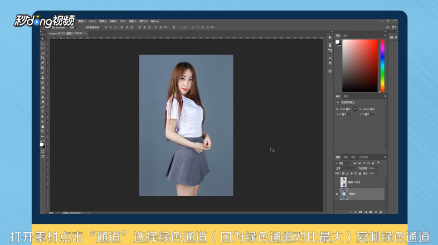Click the rainbow hue slider
The height and width of the screenshot is (245, 438).
[x=382, y=65]
